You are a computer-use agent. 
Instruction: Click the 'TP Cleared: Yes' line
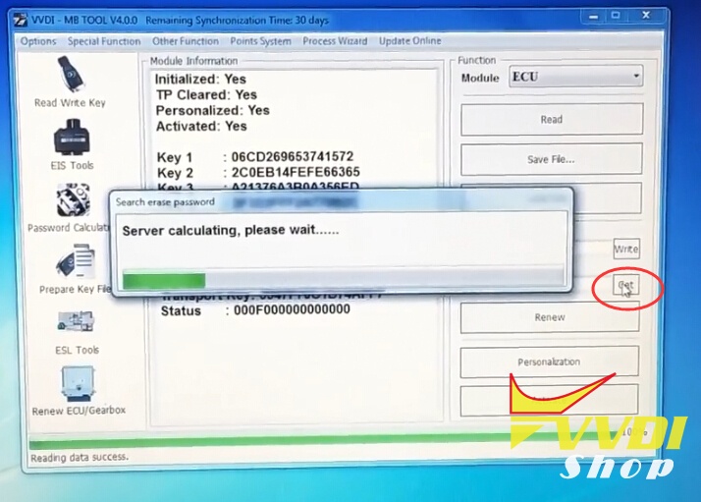pyautogui.click(x=206, y=95)
